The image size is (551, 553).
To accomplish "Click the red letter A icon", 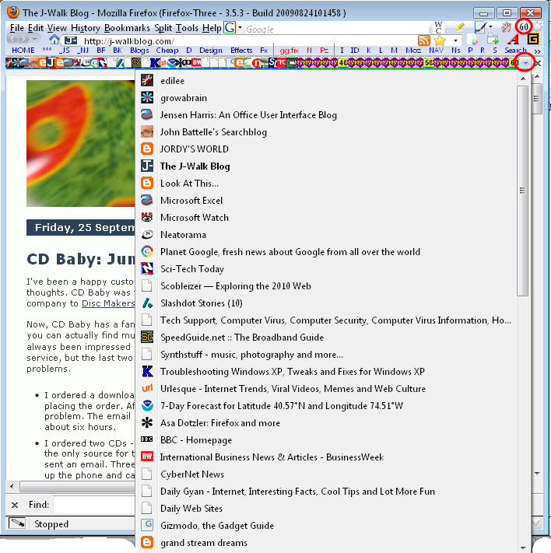I will (514, 39).
